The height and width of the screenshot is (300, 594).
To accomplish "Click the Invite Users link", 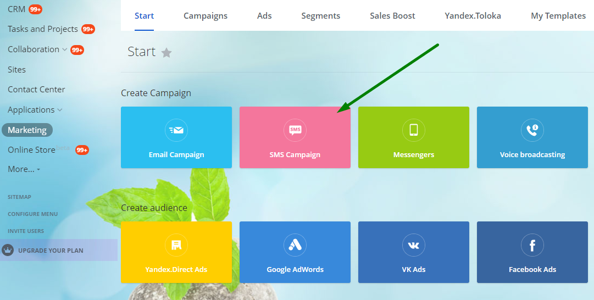I will point(26,231).
